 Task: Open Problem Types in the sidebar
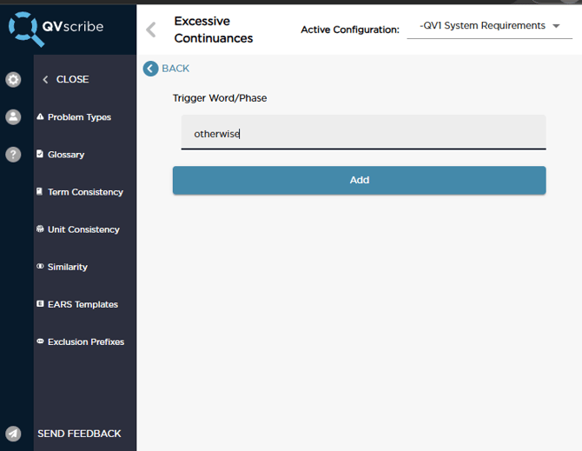79,117
